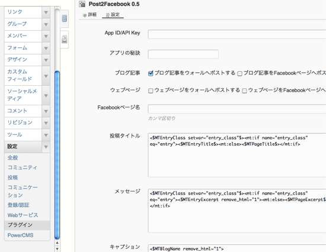This screenshot has height=252, width=326.
Task: Open the デザイン sidebar menu
Action: coord(23,60)
